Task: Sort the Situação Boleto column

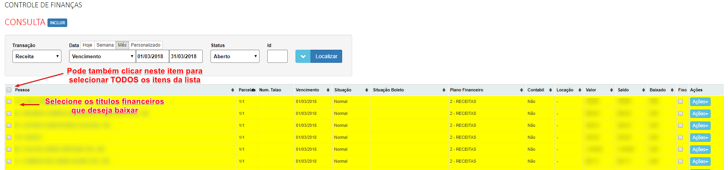Action: (444, 90)
